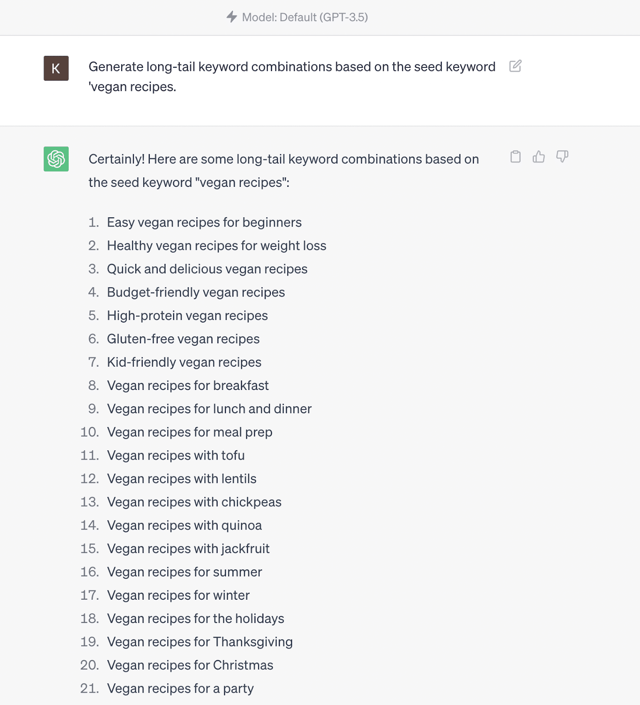The image size is (640, 705).
Task: Copy the response with the clipboard icon
Action: click(515, 156)
